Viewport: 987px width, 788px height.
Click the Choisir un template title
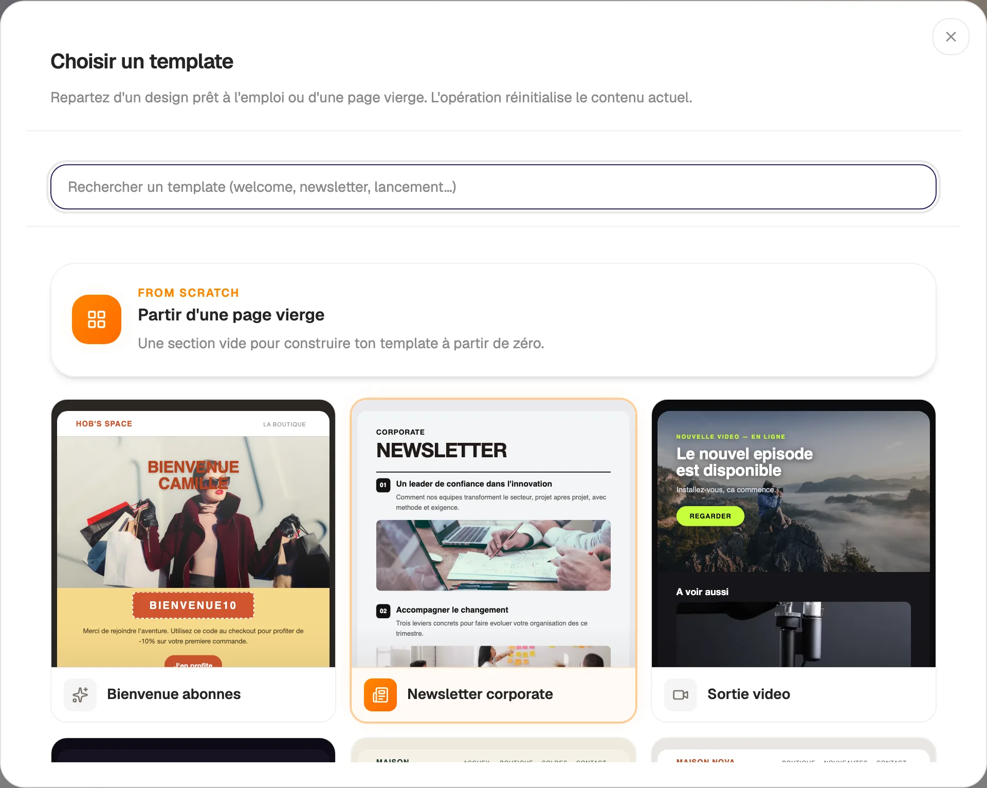click(x=142, y=61)
